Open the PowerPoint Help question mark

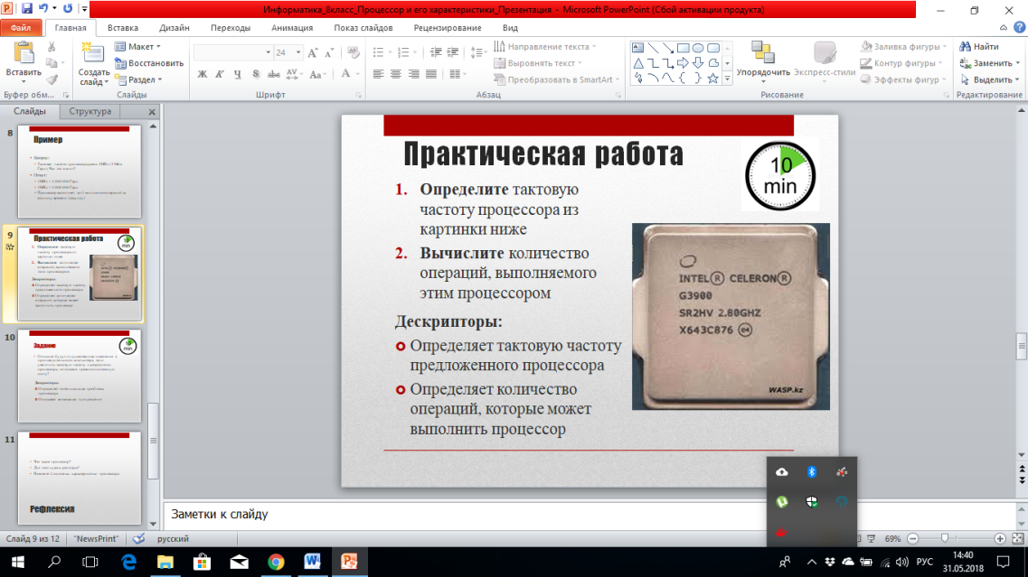coord(1019,28)
